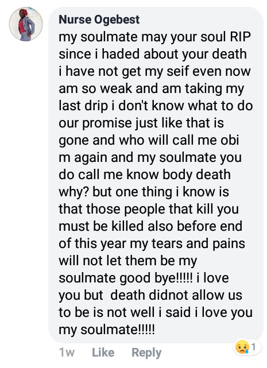Viewport: 267px width, 368px height.
Task: Select the line 'that those people that kill you'
Action: click(149, 210)
